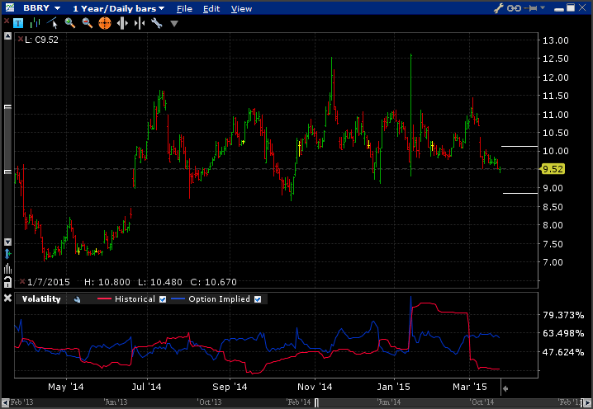593x409 pixels.
Task: Open the Edit menu
Action: pyautogui.click(x=211, y=8)
